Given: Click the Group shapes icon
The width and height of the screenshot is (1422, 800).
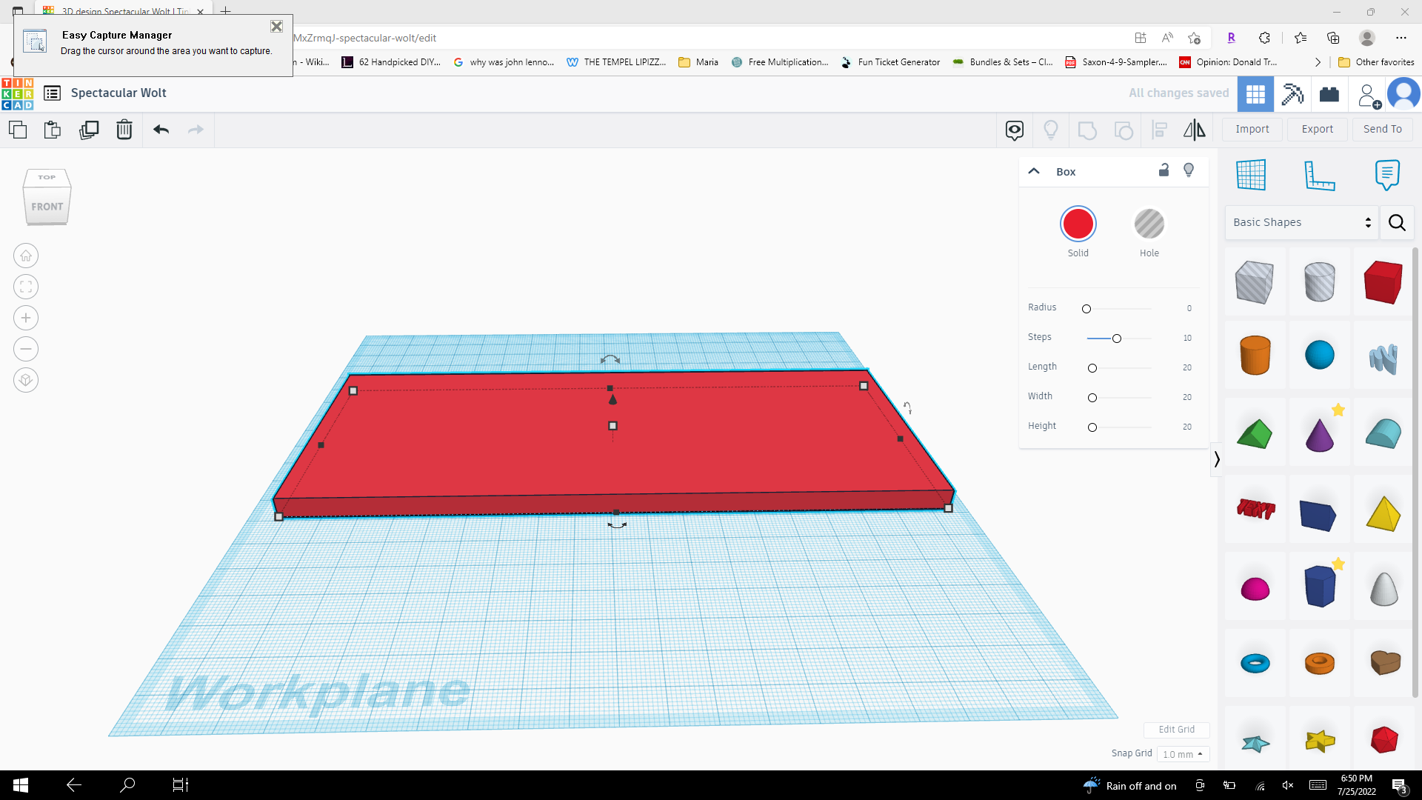Looking at the screenshot, I should click(1087, 130).
